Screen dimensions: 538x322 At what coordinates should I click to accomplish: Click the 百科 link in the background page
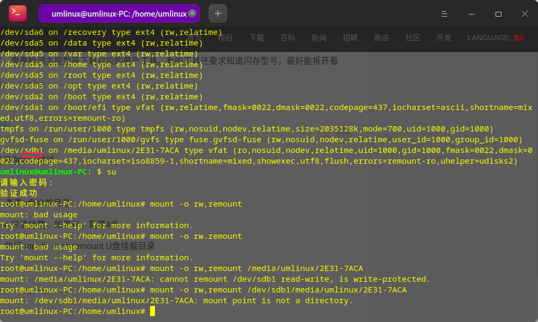click(288, 38)
